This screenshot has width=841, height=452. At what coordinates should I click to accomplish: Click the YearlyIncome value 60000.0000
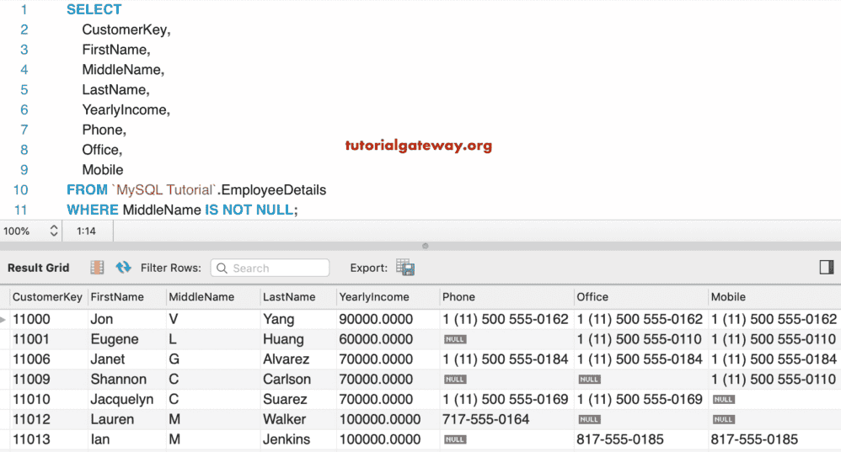(x=376, y=339)
